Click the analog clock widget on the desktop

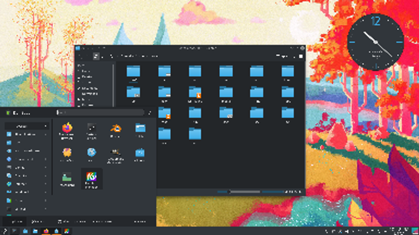375,42
